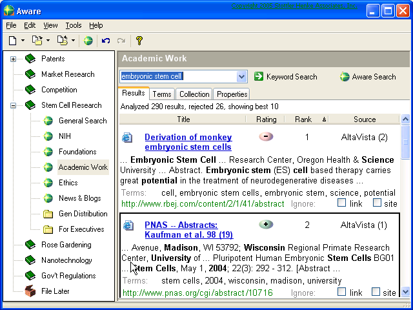Open the Help menu
The height and width of the screenshot is (310, 413).
pos(96,25)
